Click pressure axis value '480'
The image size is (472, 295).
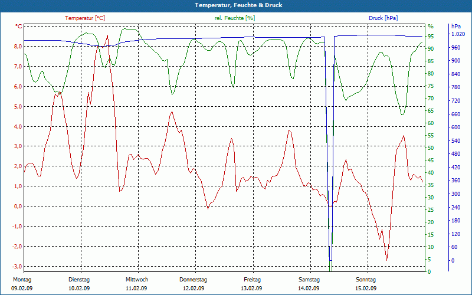point(456,154)
